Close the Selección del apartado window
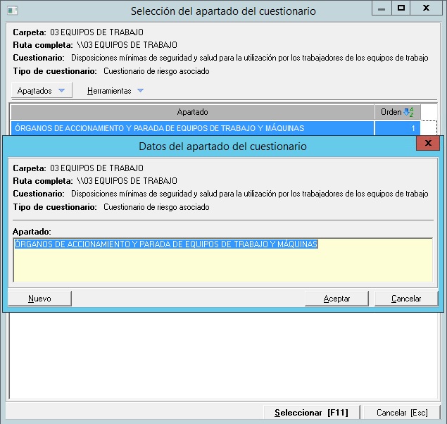 click(428, 8)
